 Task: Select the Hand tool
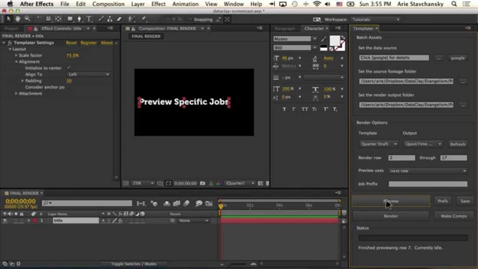click(18, 19)
